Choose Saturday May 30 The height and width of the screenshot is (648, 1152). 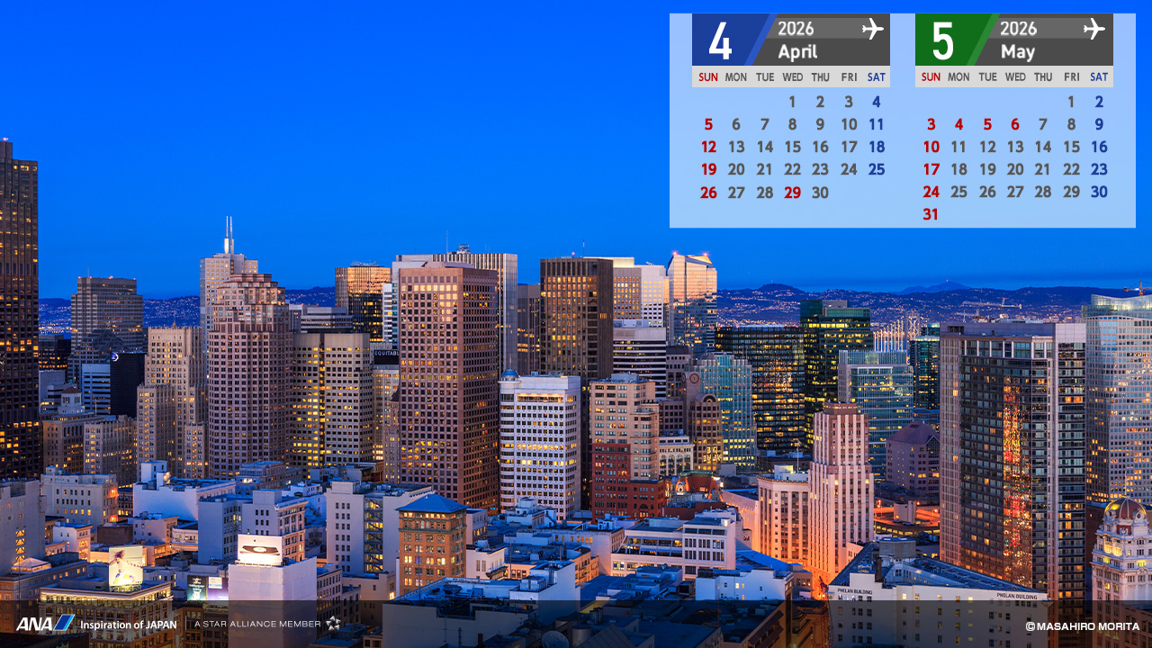coord(1099,192)
